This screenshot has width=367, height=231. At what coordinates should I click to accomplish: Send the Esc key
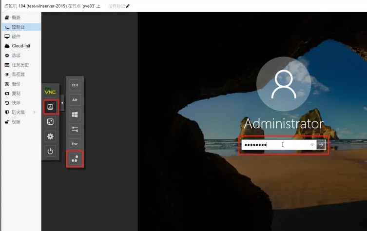[75, 144]
